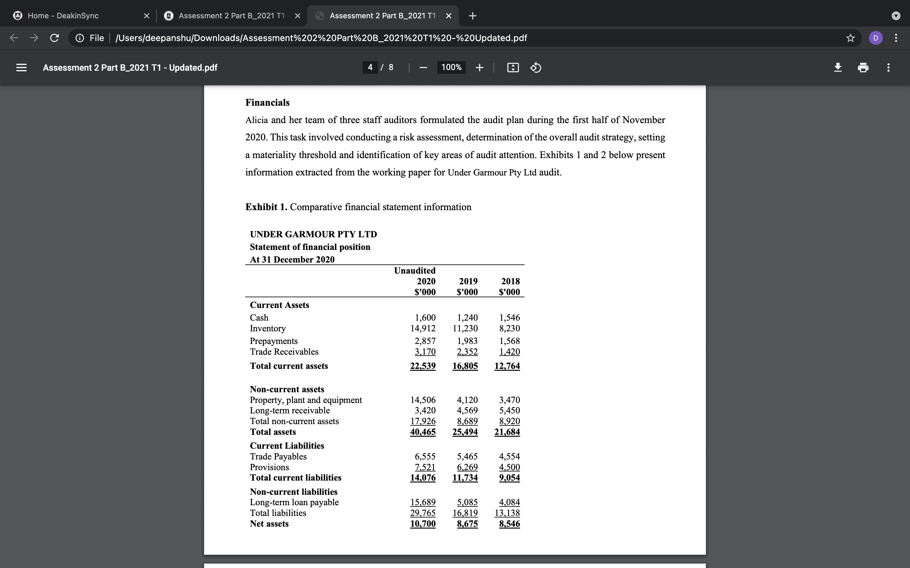Rotate the PDF page counterclockwise
The image size is (910, 568).
click(535, 68)
